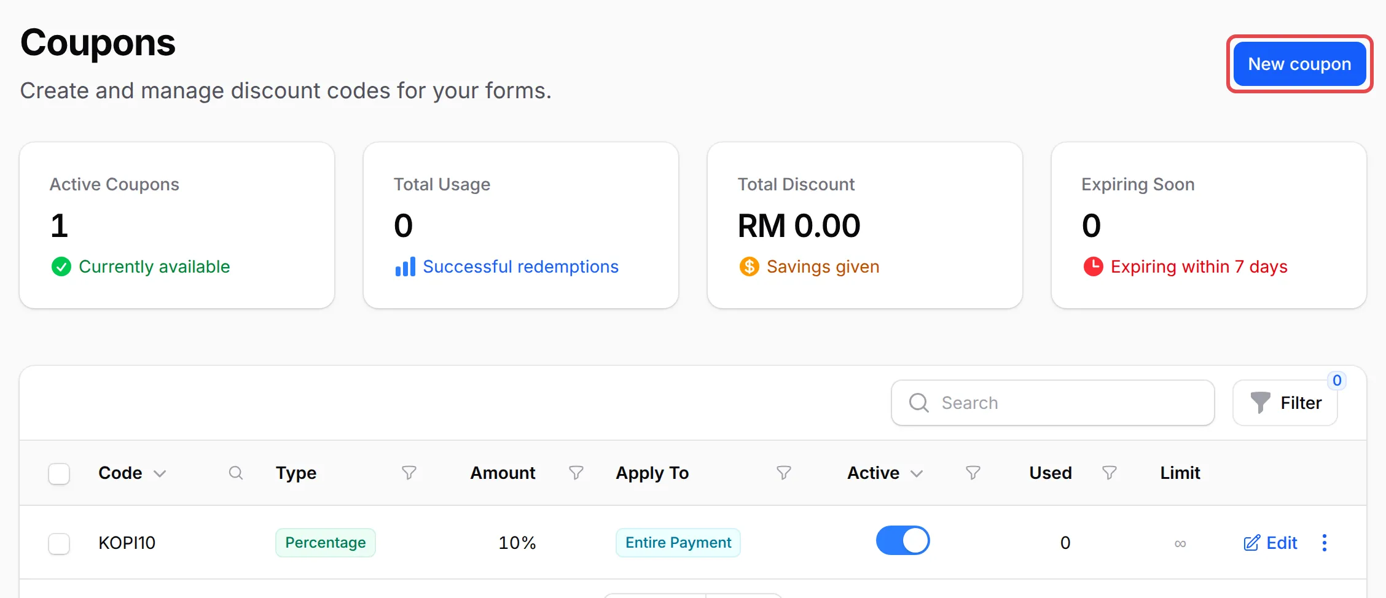Click the Percentage type tag
The image size is (1386, 598).
pos(326,543)
